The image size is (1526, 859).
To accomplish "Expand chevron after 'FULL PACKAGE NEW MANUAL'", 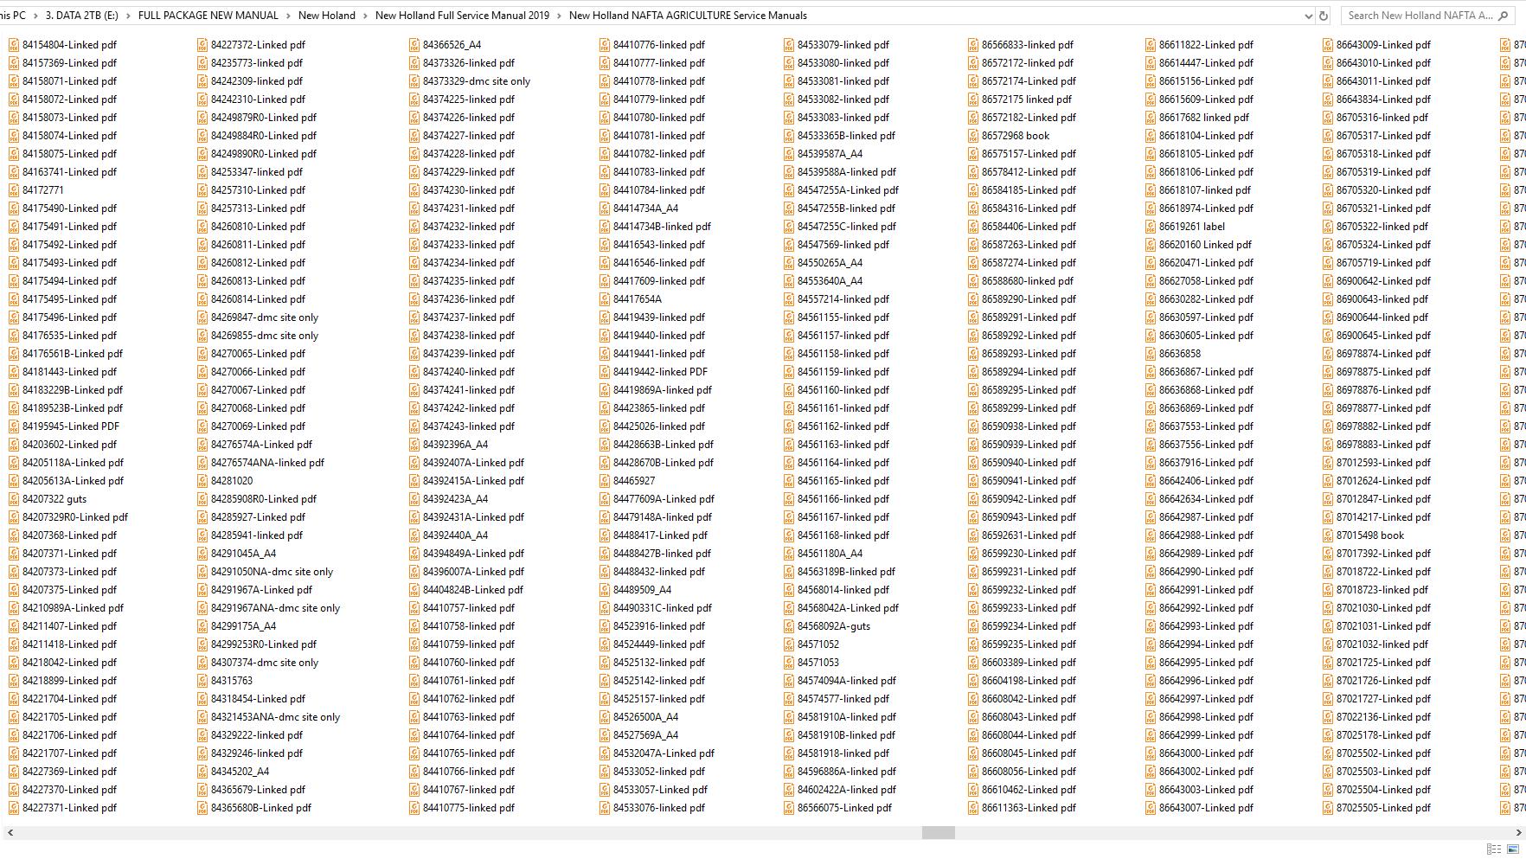I will (x=288, y=16).
